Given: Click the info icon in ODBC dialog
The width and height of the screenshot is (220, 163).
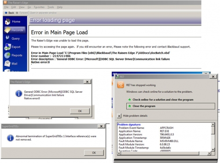Looking at the screenshot, I should coord(19,94).
